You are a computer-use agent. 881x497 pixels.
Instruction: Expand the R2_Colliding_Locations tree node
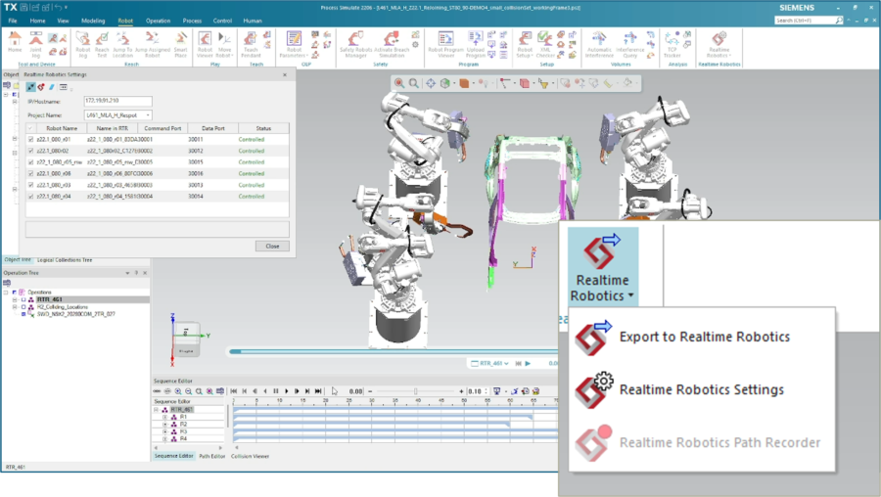(16, 306)
